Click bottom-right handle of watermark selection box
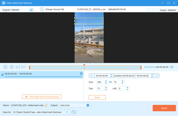This screenshot has width=178, height=116. point(103,24)
